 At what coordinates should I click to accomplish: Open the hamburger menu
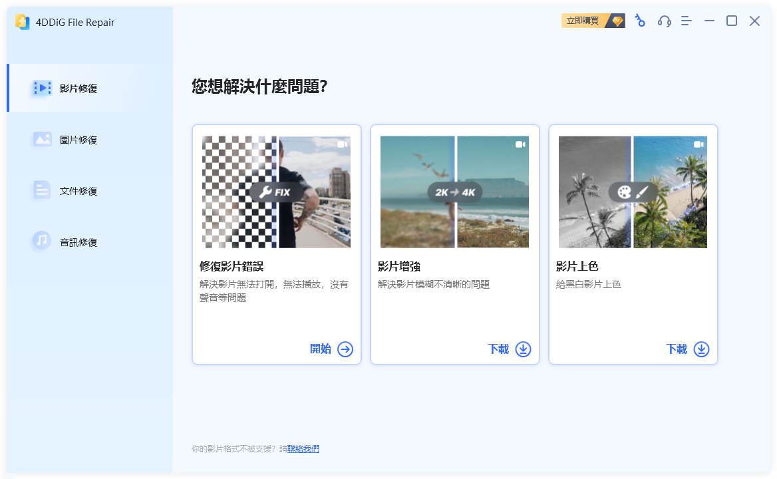click(686, 21)
